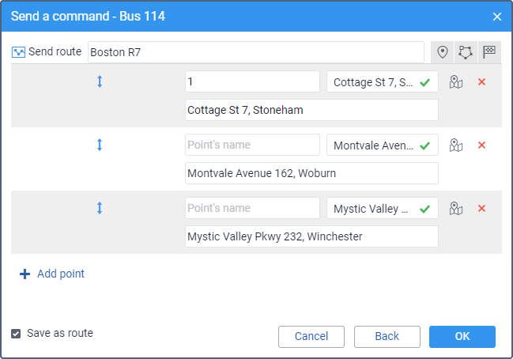Go to previous step with Back
513x359 pixels.
pyautogui.click(x=387, y=336)
